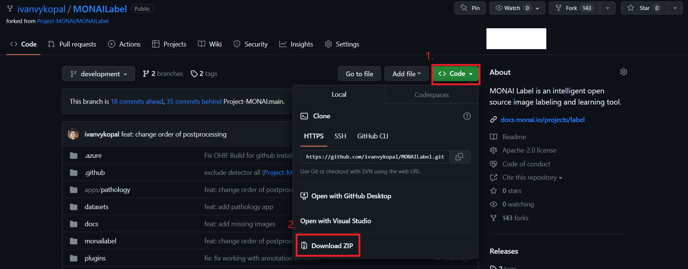View the 2 tags link

click(x=204, y=74)
